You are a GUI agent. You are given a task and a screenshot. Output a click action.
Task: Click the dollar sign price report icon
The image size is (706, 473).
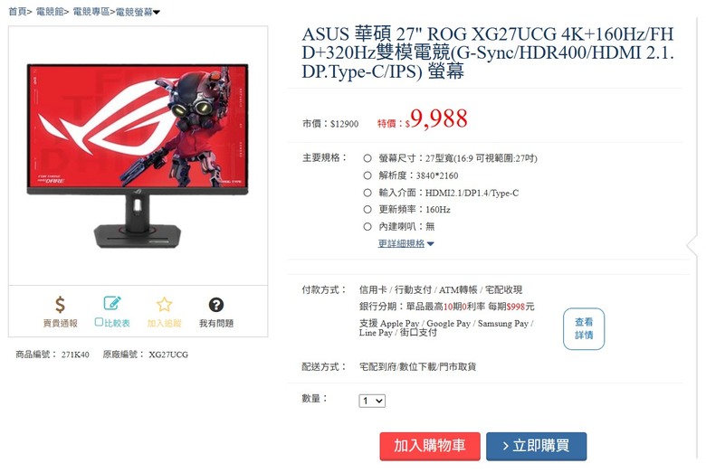pos(61,305)
